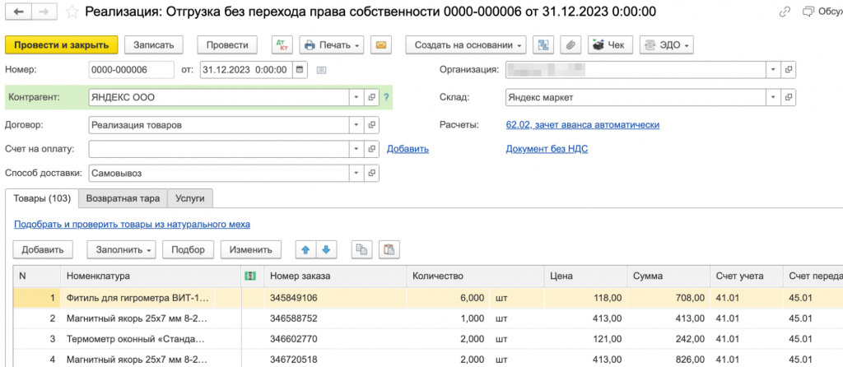Open Организация record via open icon

(x=788, y=70)
